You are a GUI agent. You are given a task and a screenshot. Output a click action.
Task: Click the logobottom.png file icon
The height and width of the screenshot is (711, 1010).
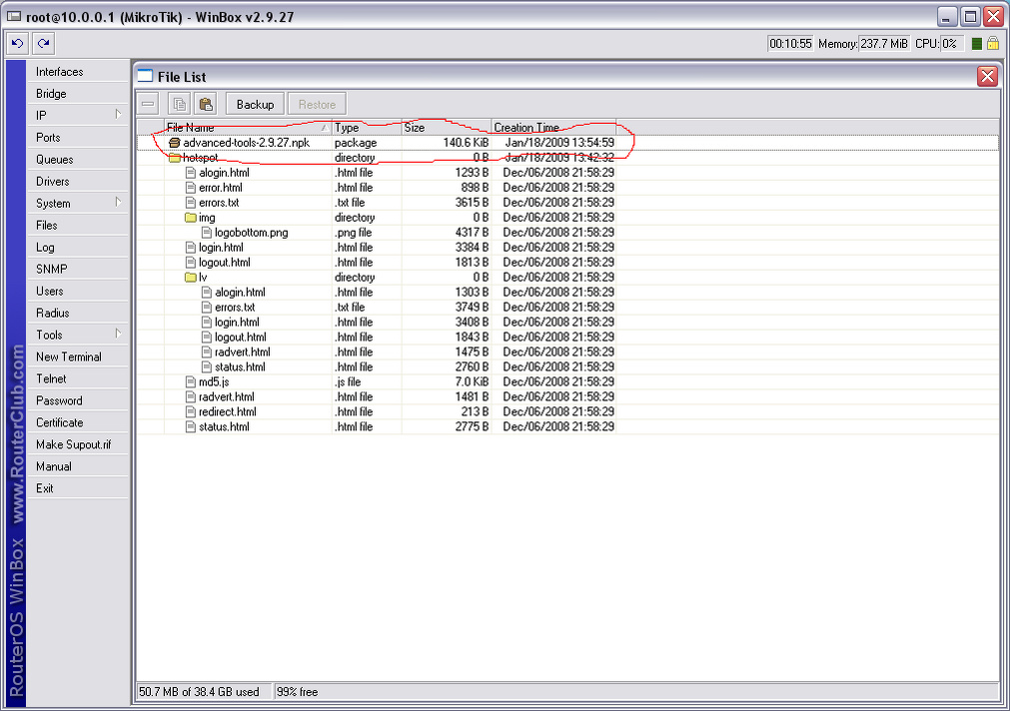(206, 233)
